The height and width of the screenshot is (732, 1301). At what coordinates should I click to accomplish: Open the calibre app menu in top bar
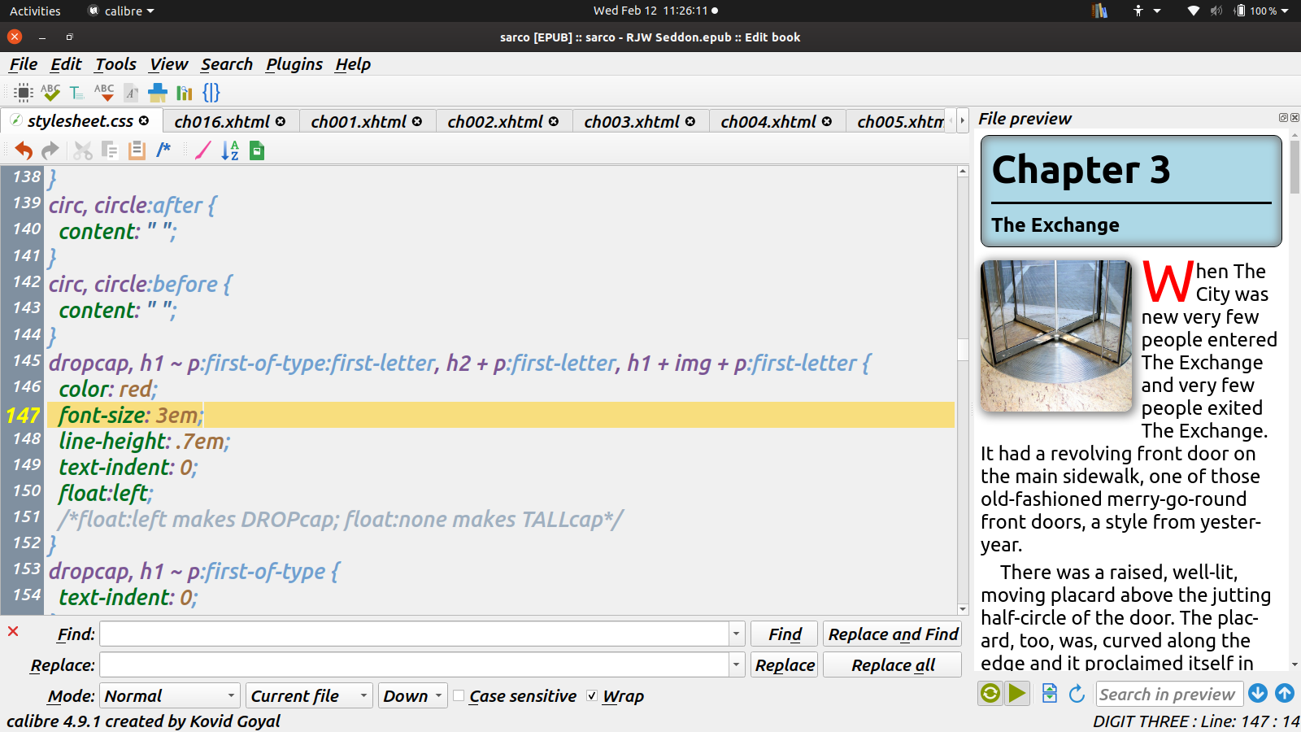pos(121,11)
